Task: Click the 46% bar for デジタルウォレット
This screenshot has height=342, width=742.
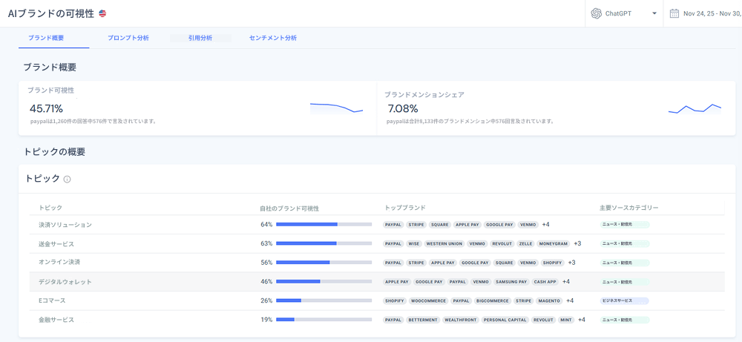Action: pyautogui.click(x=324, y=281)
